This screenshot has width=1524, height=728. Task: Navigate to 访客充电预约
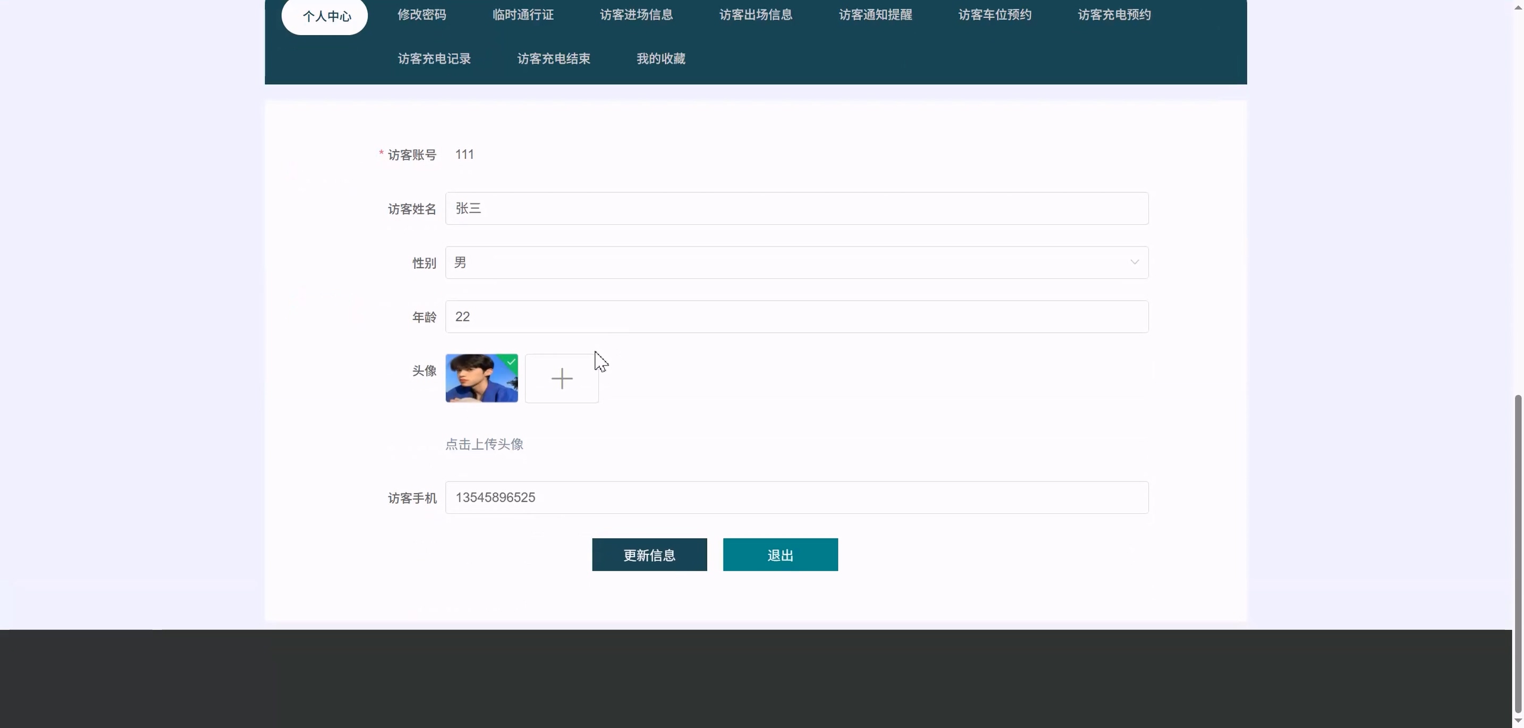(x=1114, y=15)
